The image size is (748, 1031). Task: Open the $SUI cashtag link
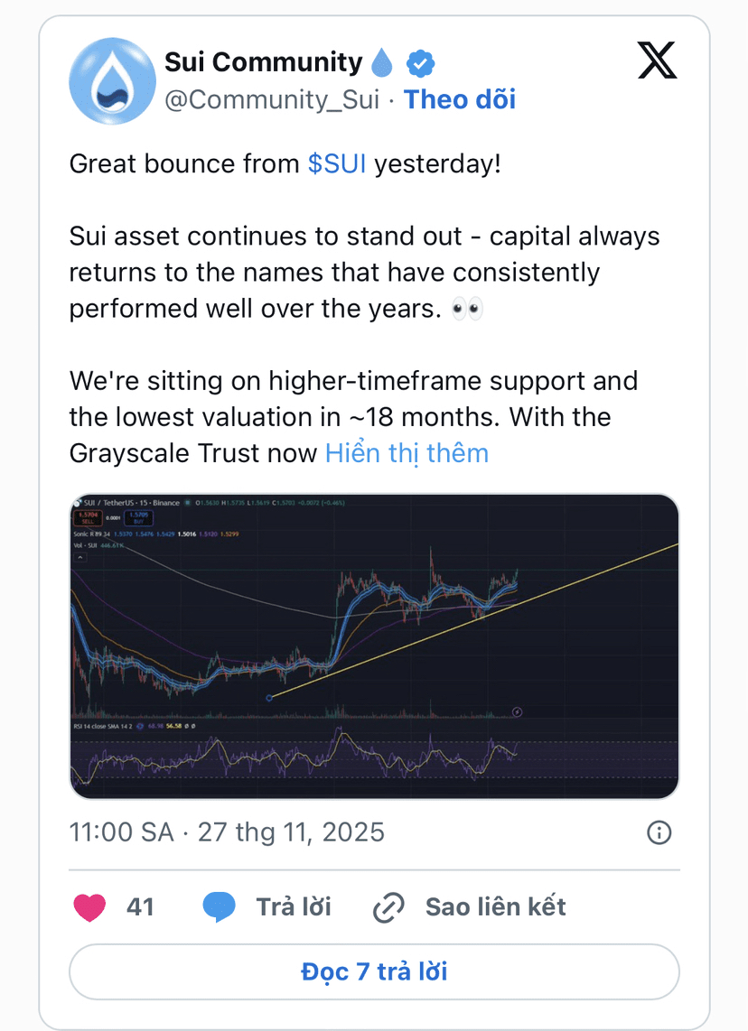(x=337, y=163)
